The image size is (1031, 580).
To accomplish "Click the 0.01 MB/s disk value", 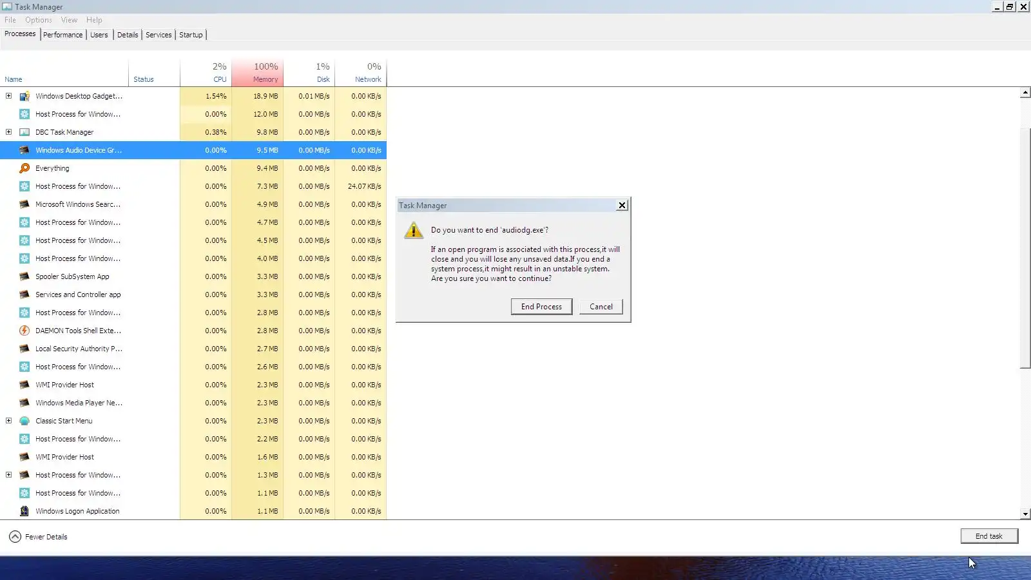I will pos(314,96).
